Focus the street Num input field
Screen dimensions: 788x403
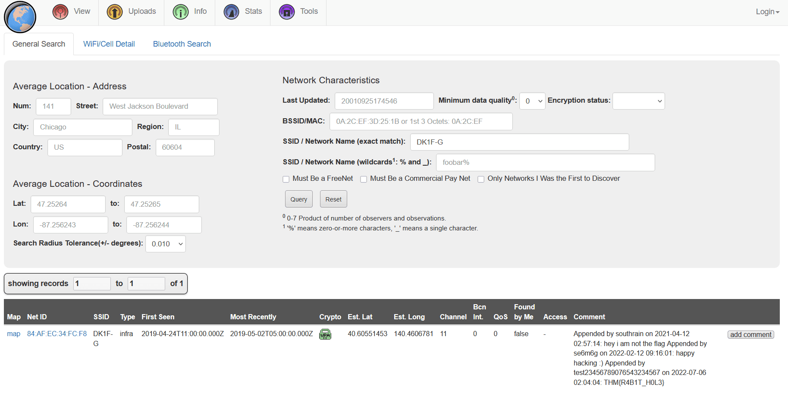click(x=53, y=107)
